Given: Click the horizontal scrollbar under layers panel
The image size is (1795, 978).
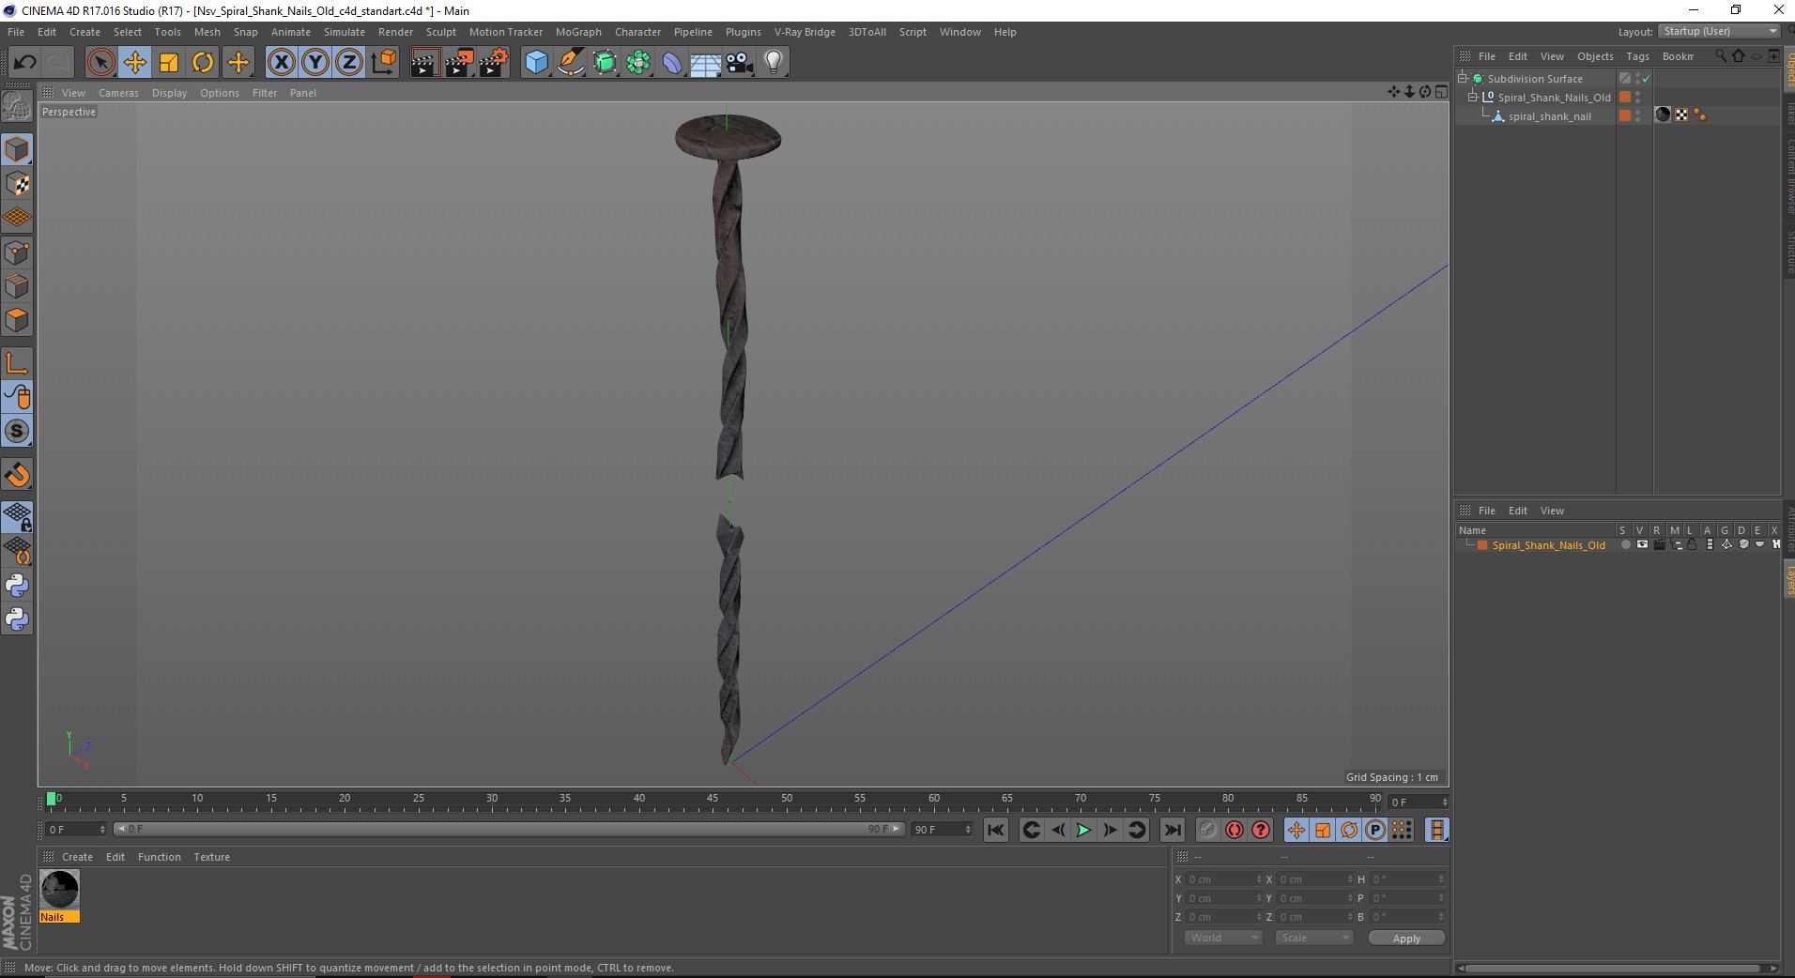Looking at the screenshot, I should 1612,968.
